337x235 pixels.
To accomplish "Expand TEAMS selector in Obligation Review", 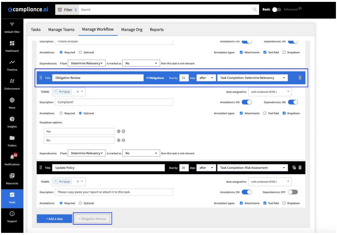I will [x=82, y=91].
